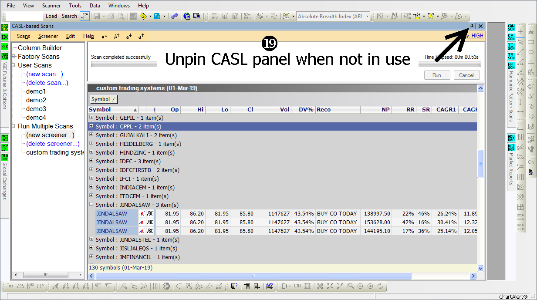
Task: Open the ADV REP report icon
Action: (511, 138)
